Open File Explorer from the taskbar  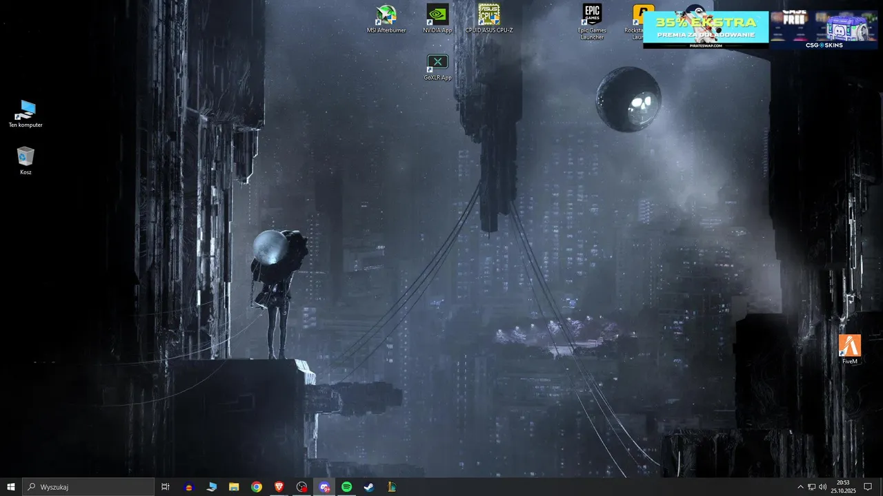[x=234, y=487]
